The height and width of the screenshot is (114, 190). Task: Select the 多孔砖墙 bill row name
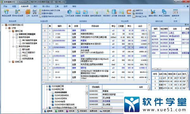[x=85, y=47]
